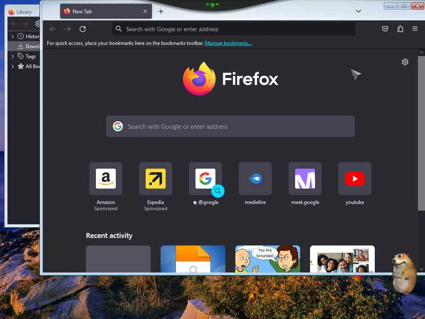Select Tags item in Library window
Screen dimensions: 425x319
tap(27, 56)
